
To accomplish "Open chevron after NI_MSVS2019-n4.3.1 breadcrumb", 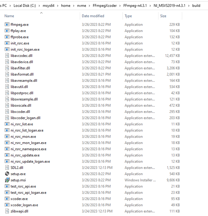I will 189,6.
